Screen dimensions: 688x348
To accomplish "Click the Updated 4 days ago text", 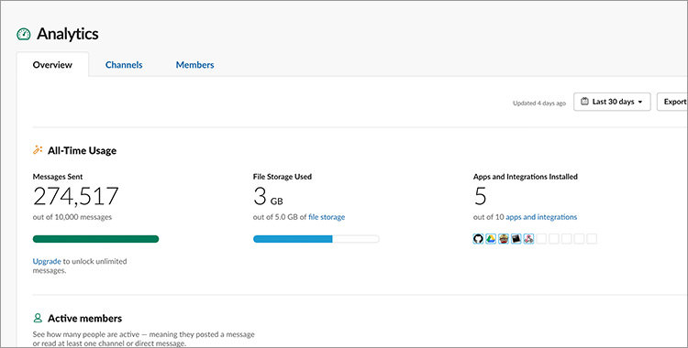I will [539, 103].
